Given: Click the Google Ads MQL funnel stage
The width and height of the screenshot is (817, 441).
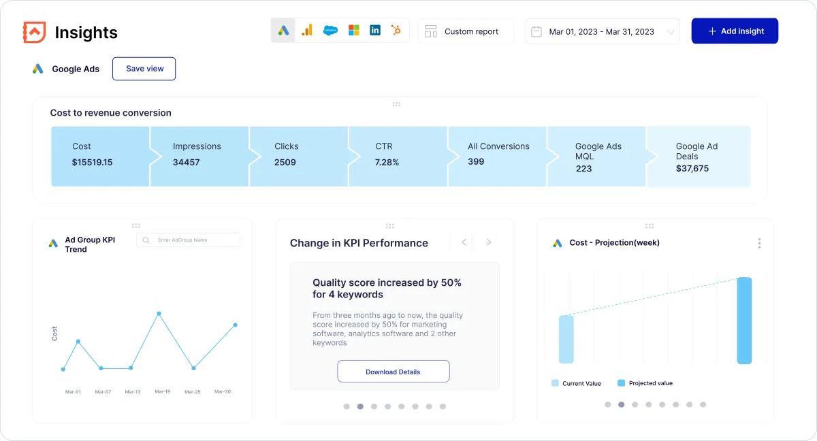Looking at the screenshot, I should [x=597, y=156].
